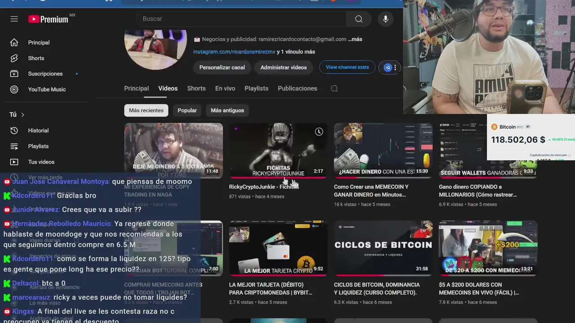This screenshot has width=575, height=323.
Task: Open 'La mejor tarjeta crypto' thumbnail
Action: point(278,249)
